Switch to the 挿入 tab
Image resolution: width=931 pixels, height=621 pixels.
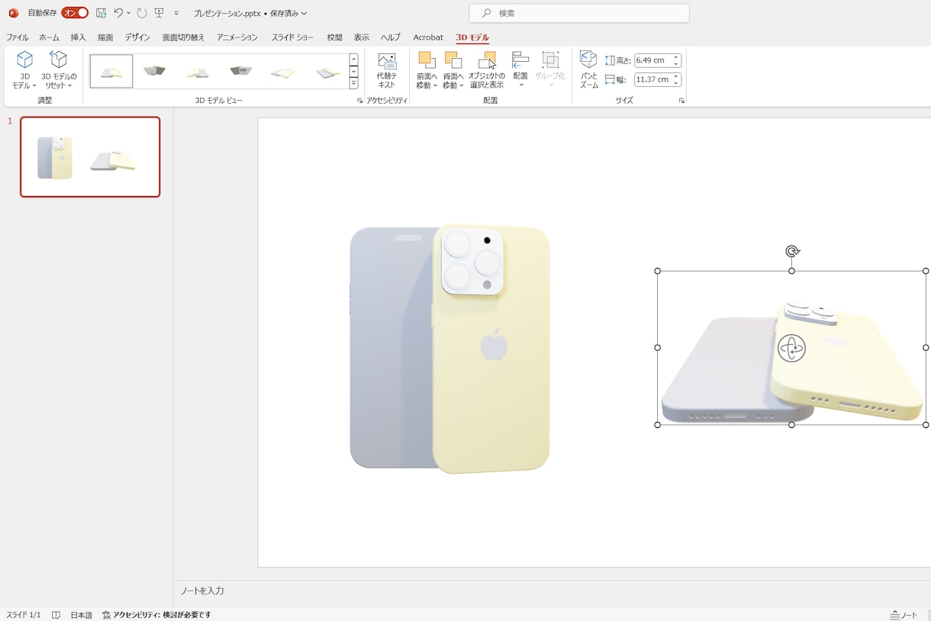tap(78, 37)
